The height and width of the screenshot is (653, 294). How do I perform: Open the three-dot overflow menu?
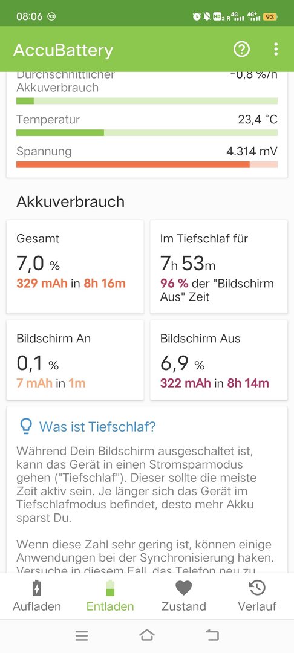pyautogui.click(x=276, y=49)
